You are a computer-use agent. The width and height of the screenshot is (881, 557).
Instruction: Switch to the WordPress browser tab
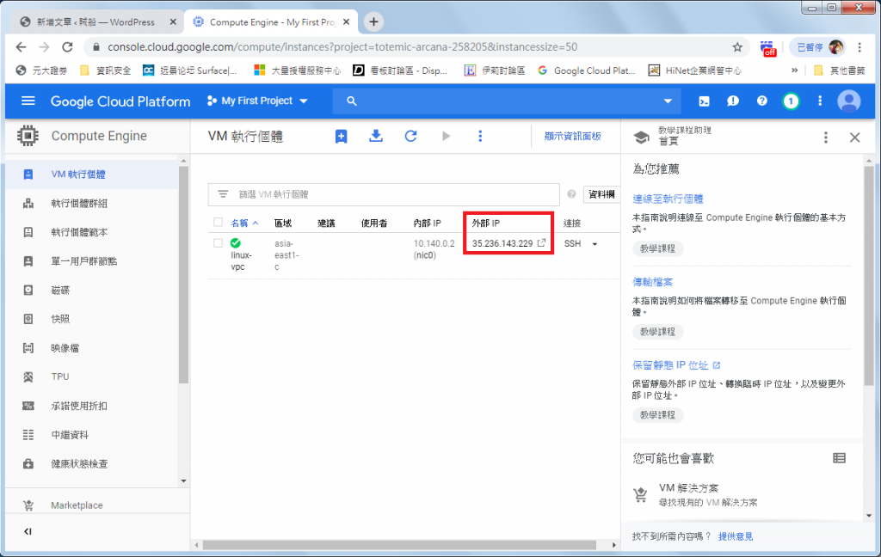click(x=96, y=21)
